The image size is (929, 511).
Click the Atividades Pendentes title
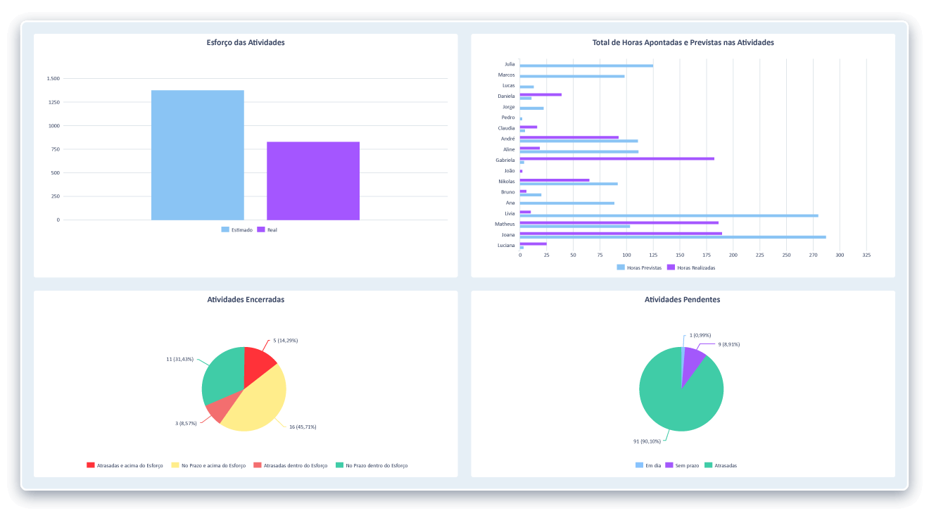[682, 299]
